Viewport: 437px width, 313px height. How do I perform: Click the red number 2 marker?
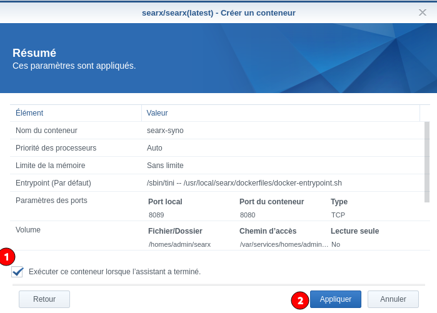(x=300, y=300)
